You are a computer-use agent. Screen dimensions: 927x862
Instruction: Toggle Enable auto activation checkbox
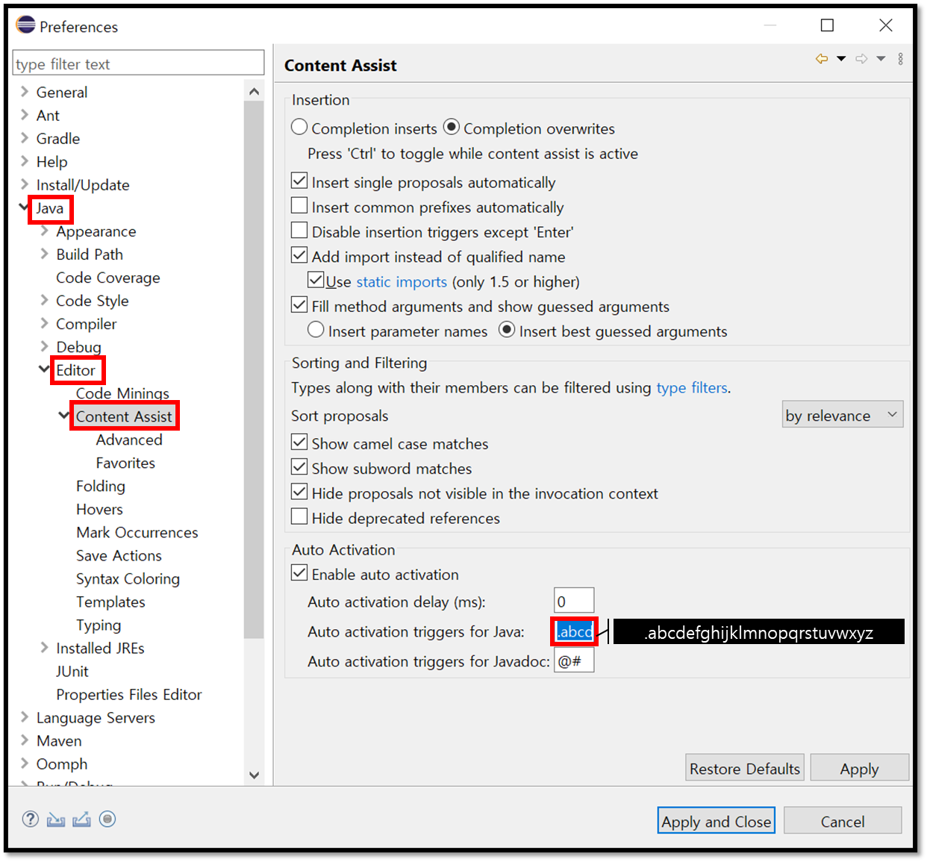pyautogui.click(x=299, y=573)
